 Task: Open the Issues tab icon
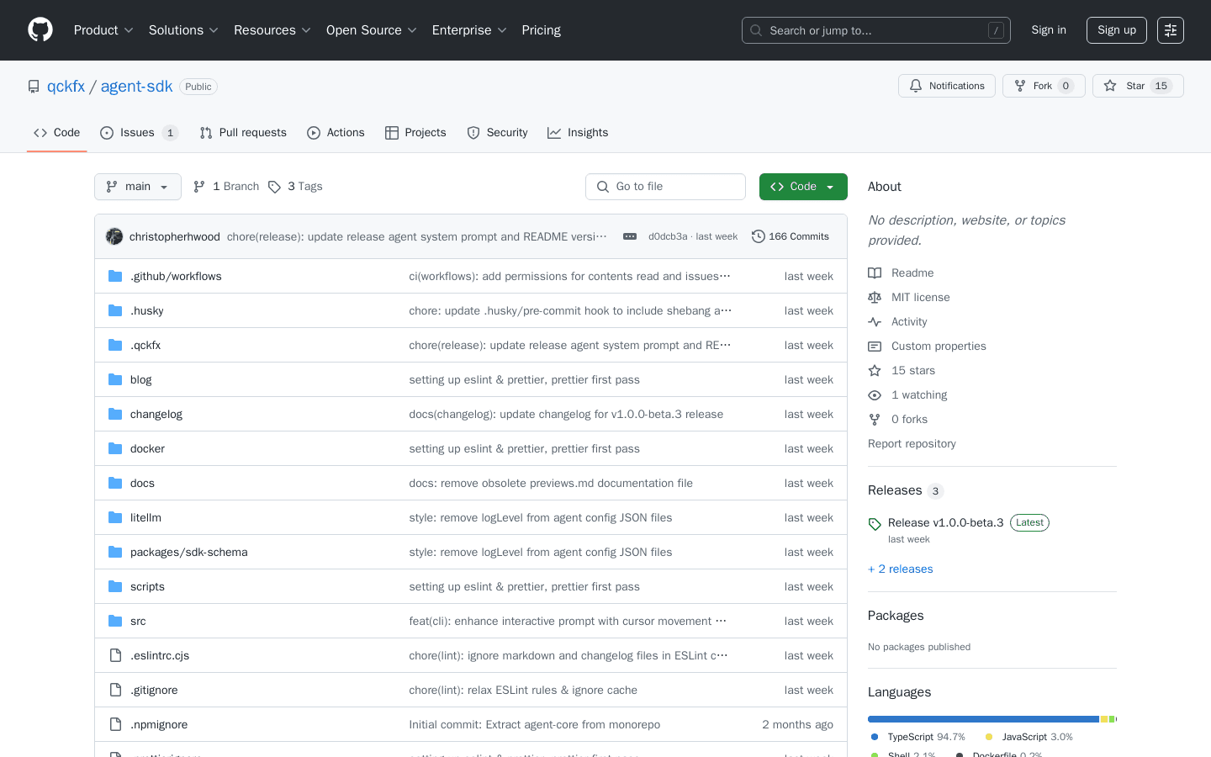click(107, 132)
